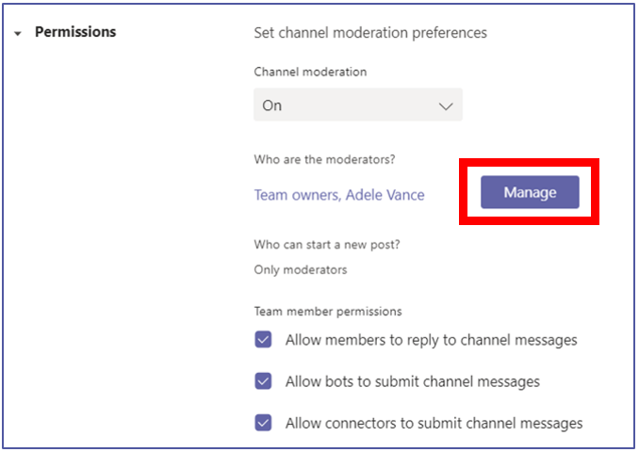The height and width of the screenshot is (452, 639).
Task: Click the chevron arrow in moderation dropdown
Action: [x=446, y=106]
